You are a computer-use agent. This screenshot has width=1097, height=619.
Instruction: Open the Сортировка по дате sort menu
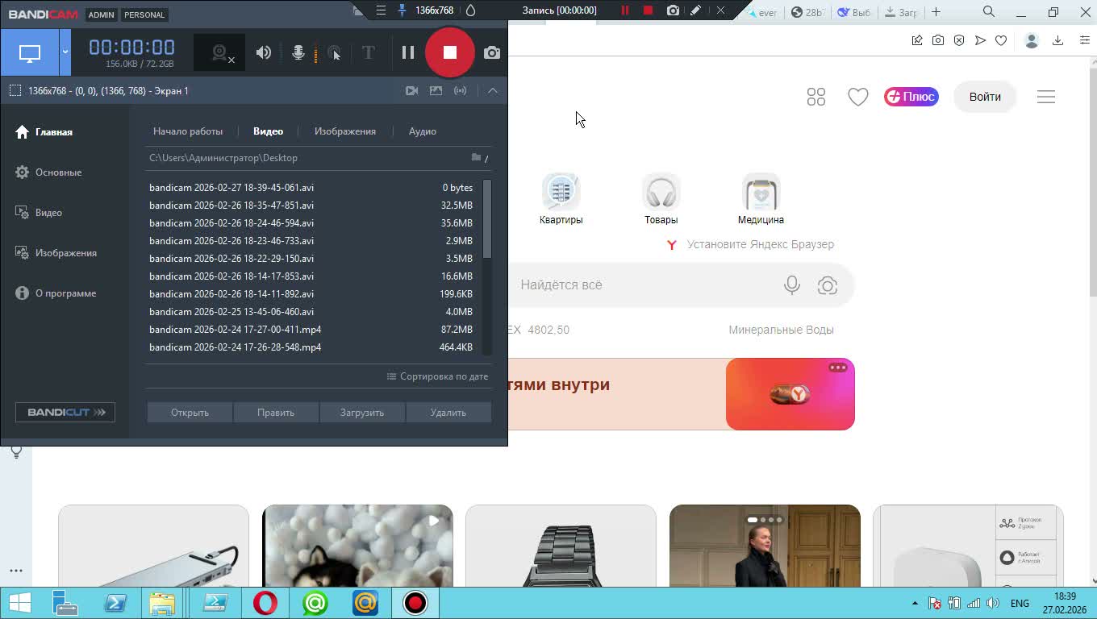pyautogui.click(x=437, y=376)
